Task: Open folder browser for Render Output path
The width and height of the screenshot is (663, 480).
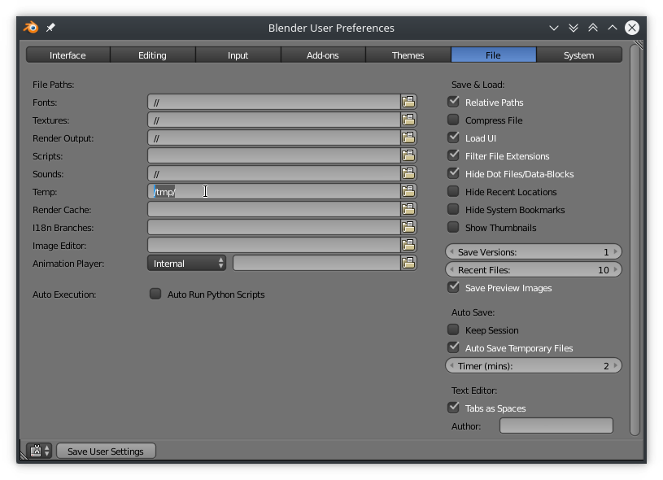Action: pos(408,137)
